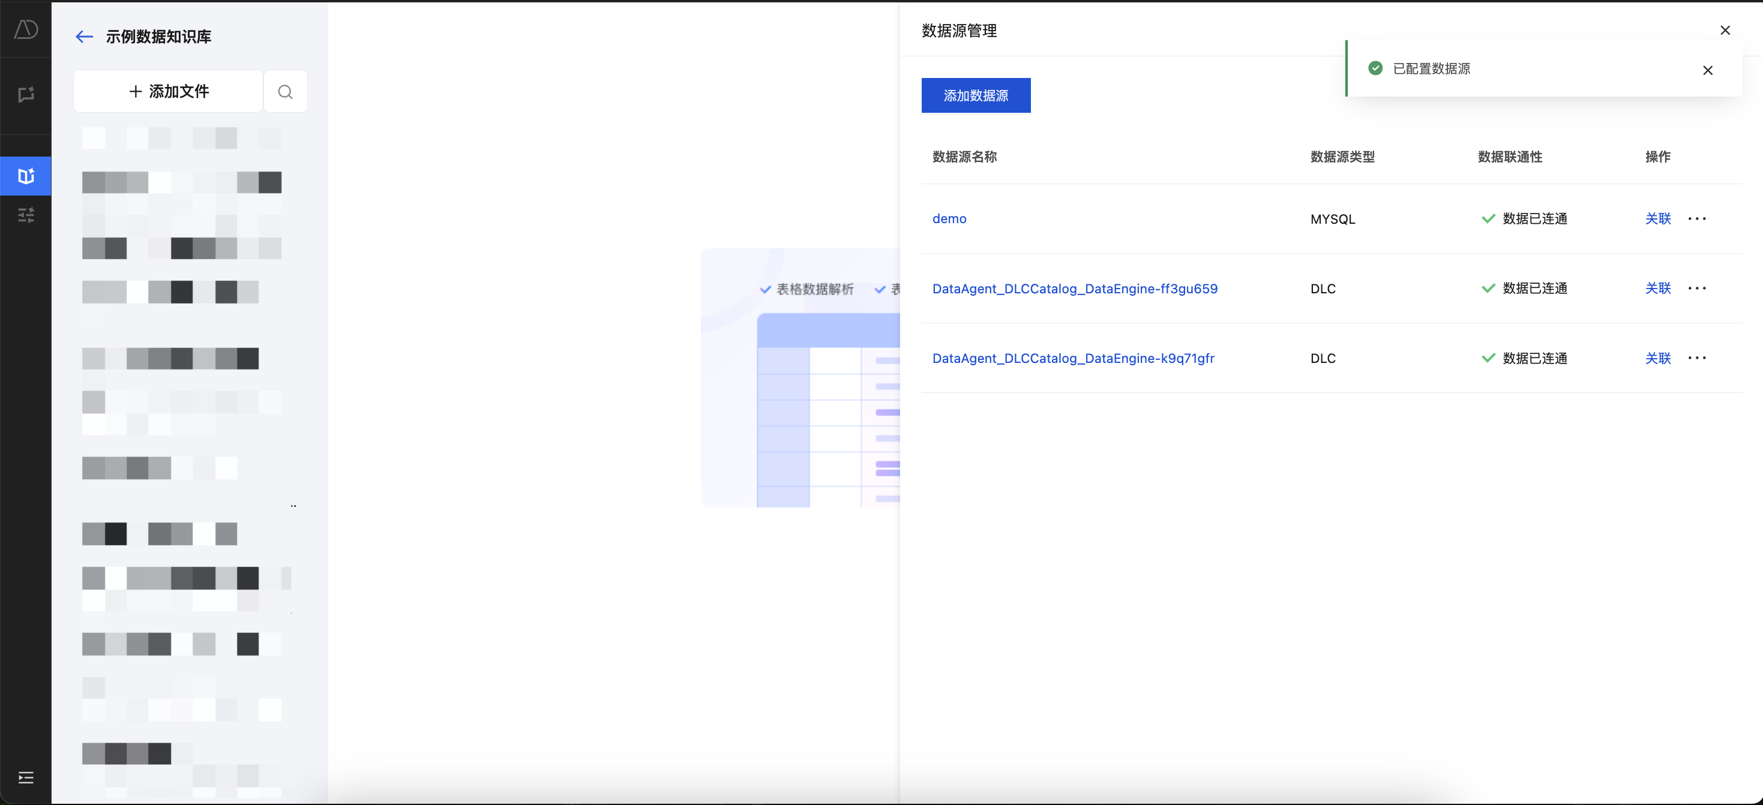Close the 数据源管理 panel
1763x805 pixels.
(x=1725, y=30)
